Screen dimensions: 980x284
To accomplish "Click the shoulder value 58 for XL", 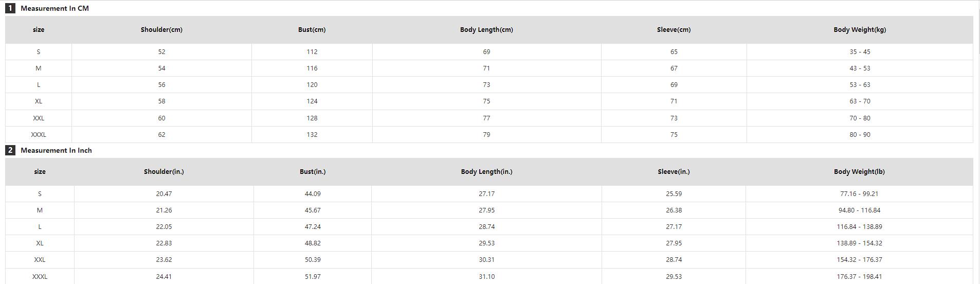I will pos(161,101).
